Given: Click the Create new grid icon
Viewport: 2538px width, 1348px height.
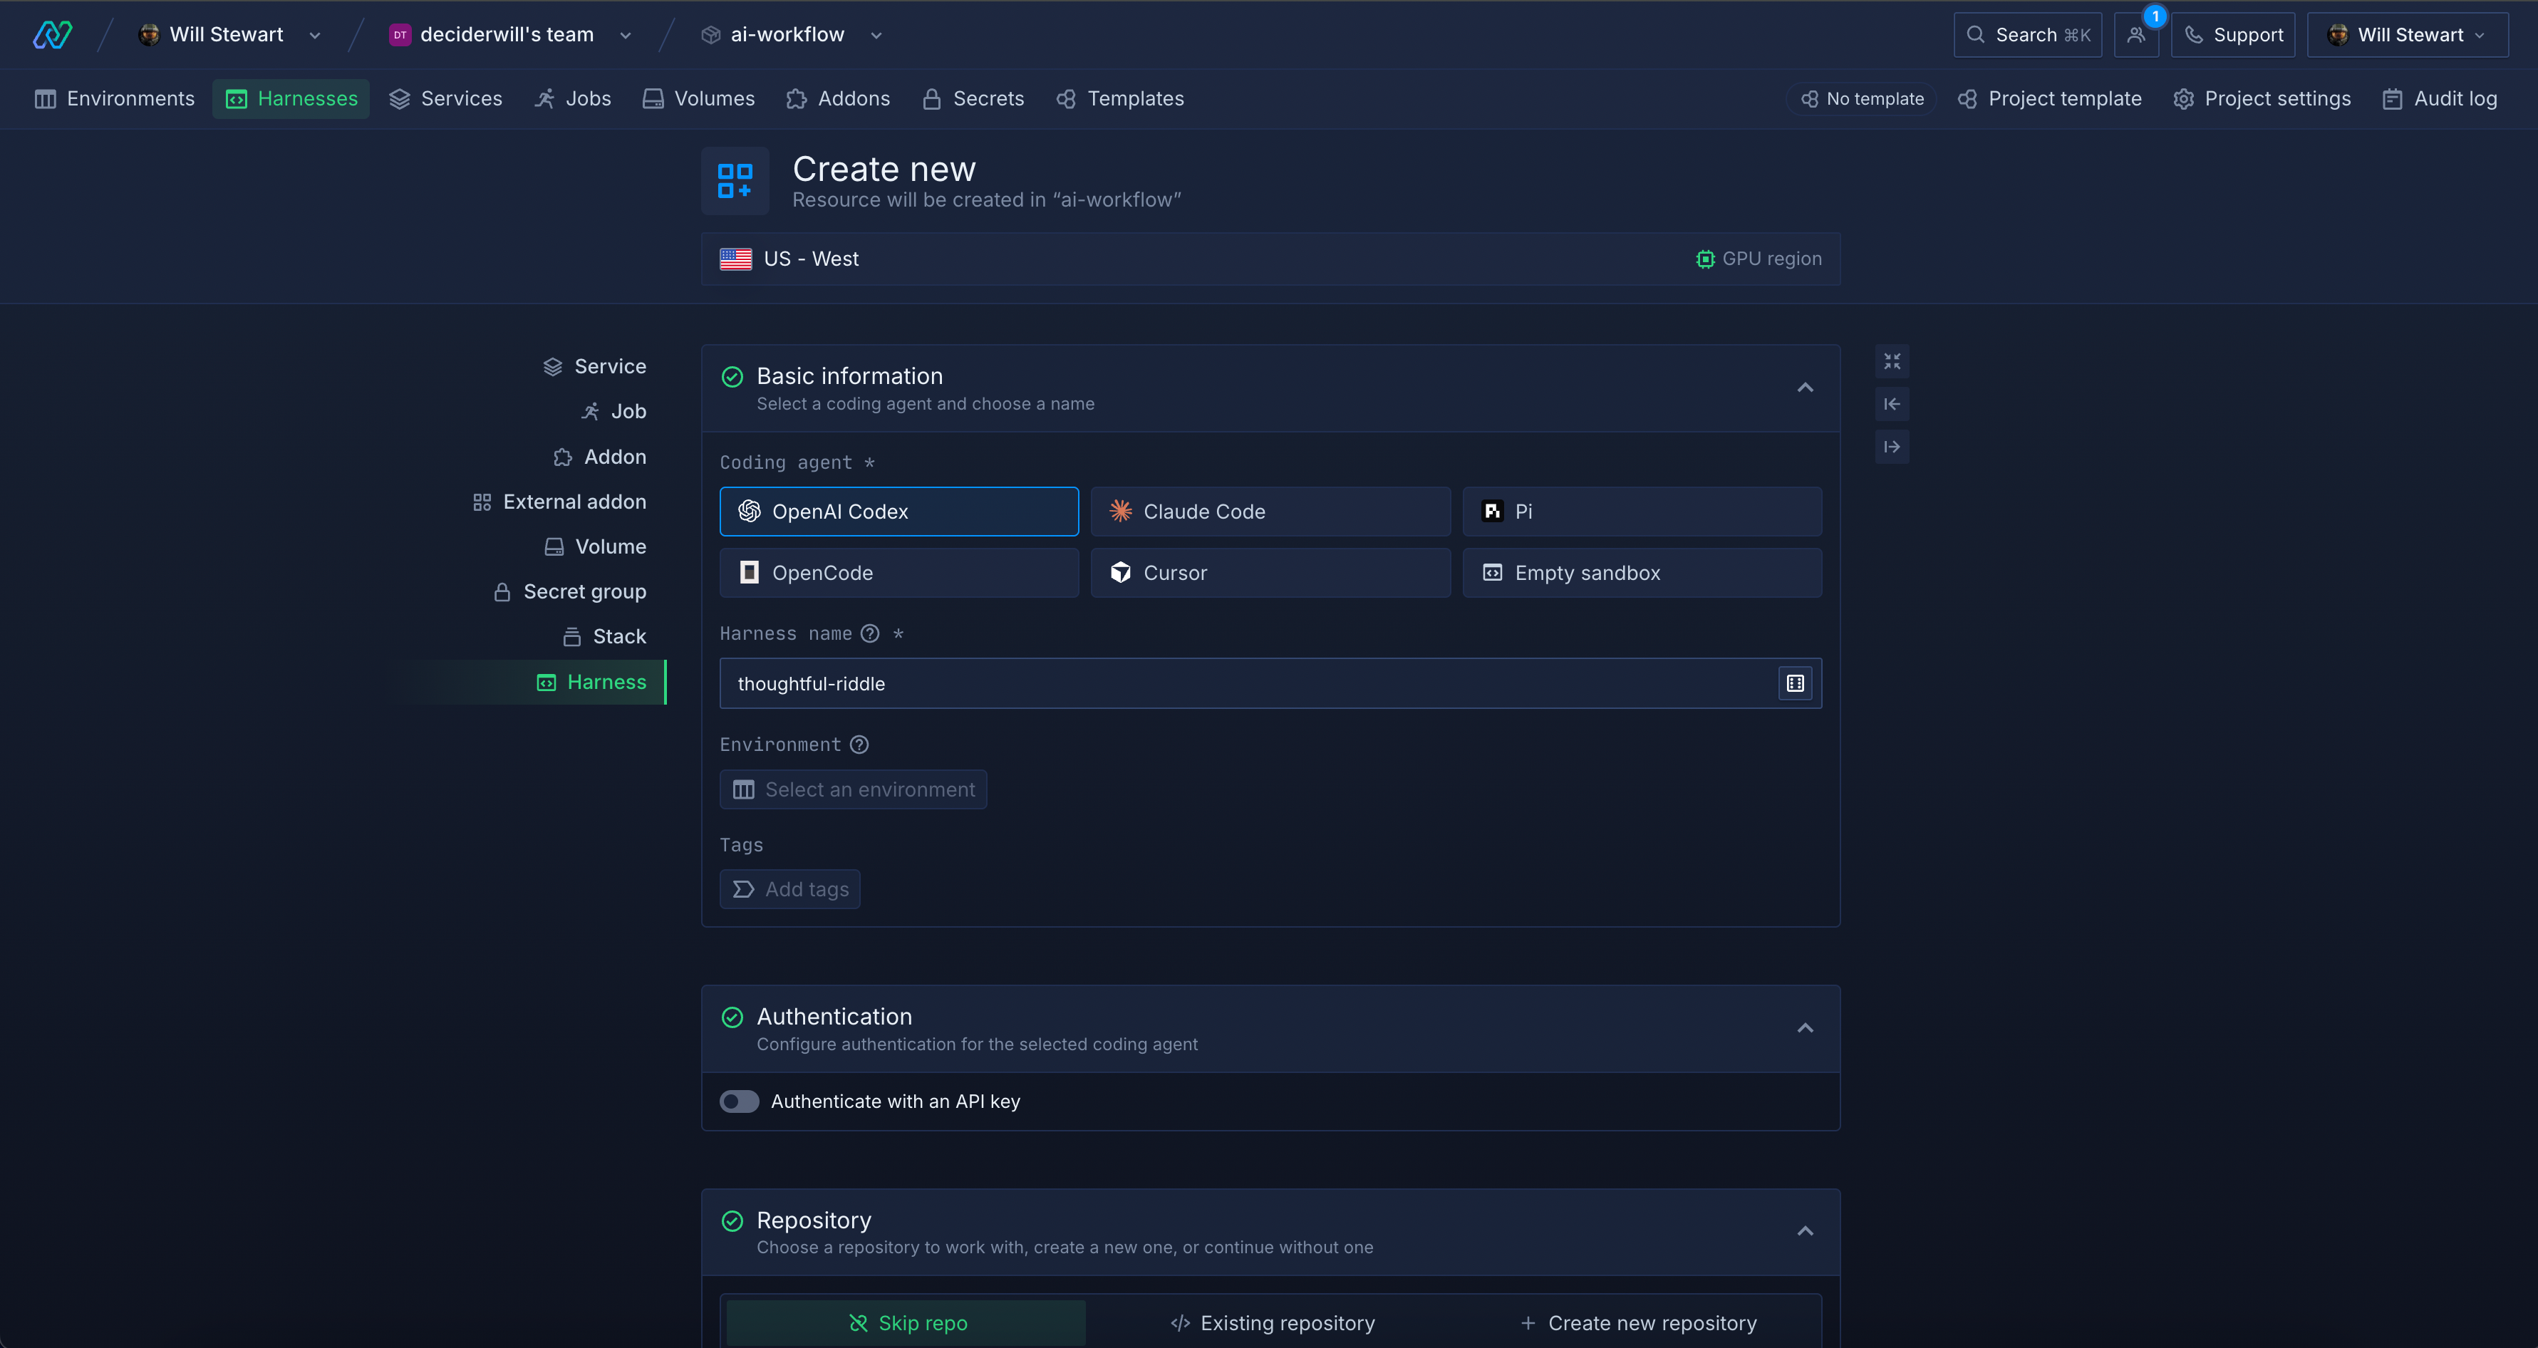Looking at the screenshot, I should click(735, 181).
